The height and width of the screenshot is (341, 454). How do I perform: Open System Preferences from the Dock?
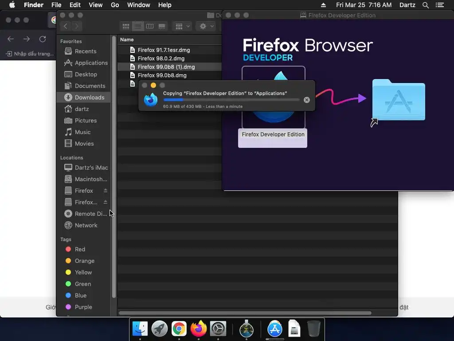pyautogui.click(x=218, y=329)
